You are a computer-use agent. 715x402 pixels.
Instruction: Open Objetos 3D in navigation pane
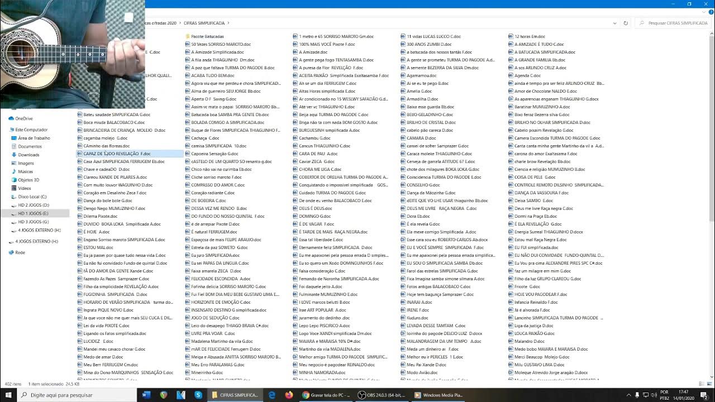28,180
